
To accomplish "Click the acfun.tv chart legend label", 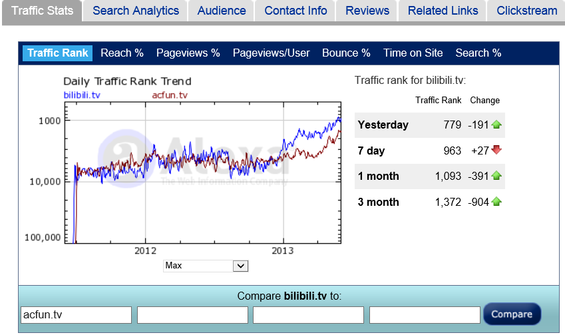I will [x=170, y=95].
